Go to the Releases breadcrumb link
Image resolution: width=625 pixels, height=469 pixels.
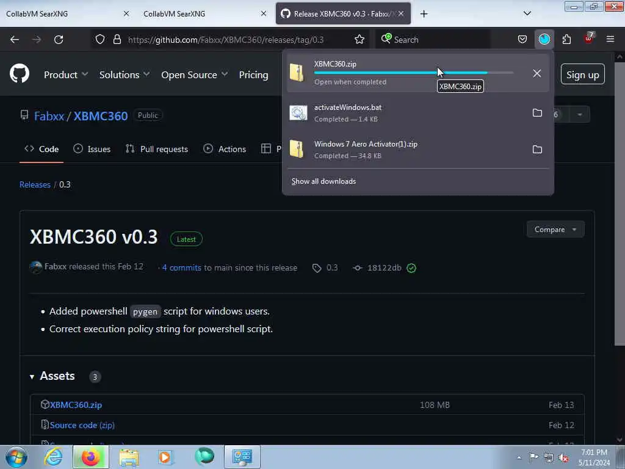pos(35,184)
